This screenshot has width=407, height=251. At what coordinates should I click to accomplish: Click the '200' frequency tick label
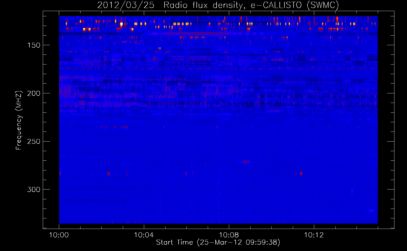(34, 93)
